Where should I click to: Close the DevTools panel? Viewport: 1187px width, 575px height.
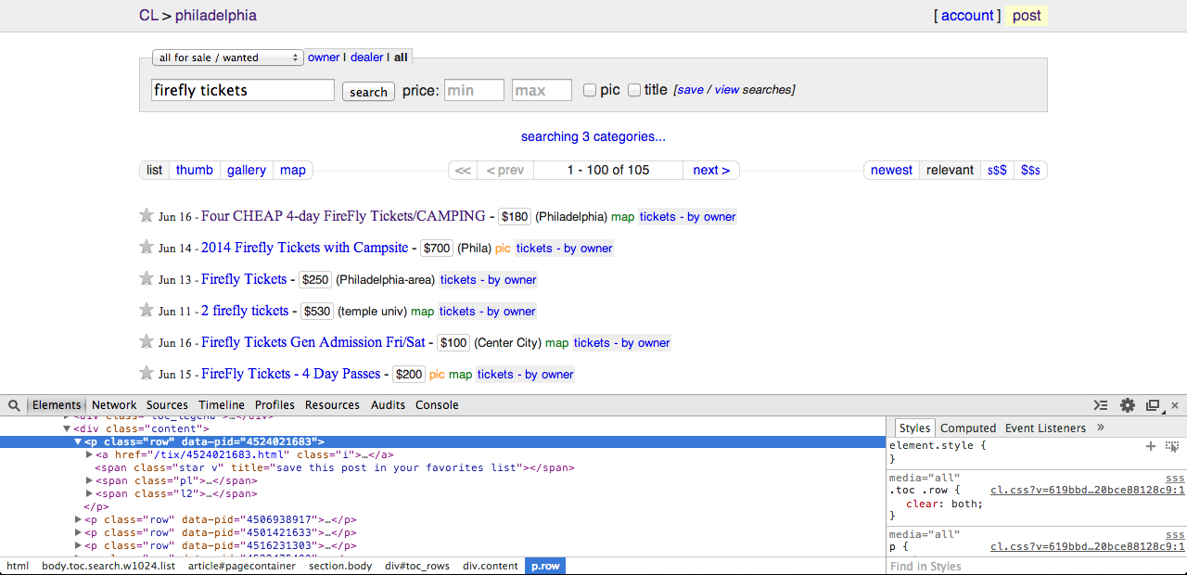(x=1175, y=405)
